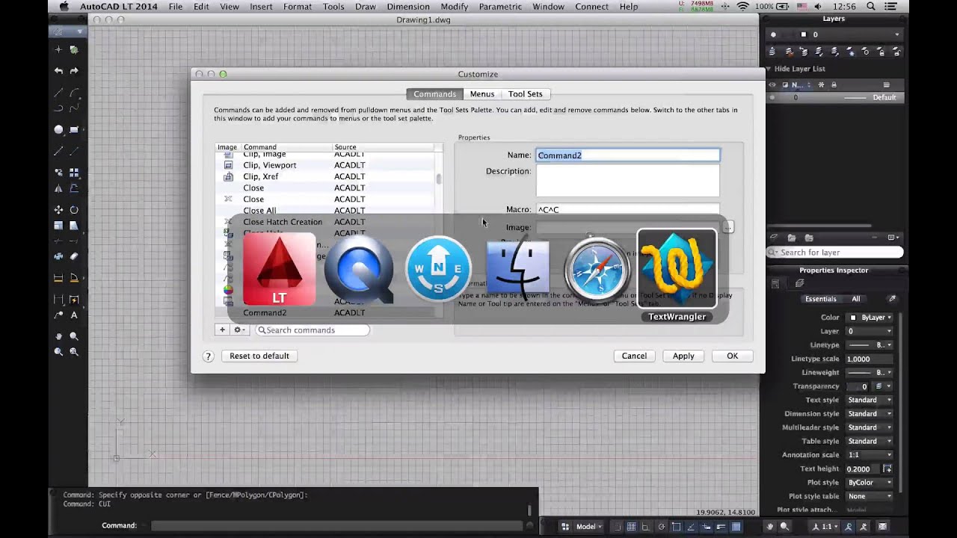Viewport: 957px width, 538px height.
Task: Open the Spotlight search icon in menu bar
Action: [x=871, y=7]
